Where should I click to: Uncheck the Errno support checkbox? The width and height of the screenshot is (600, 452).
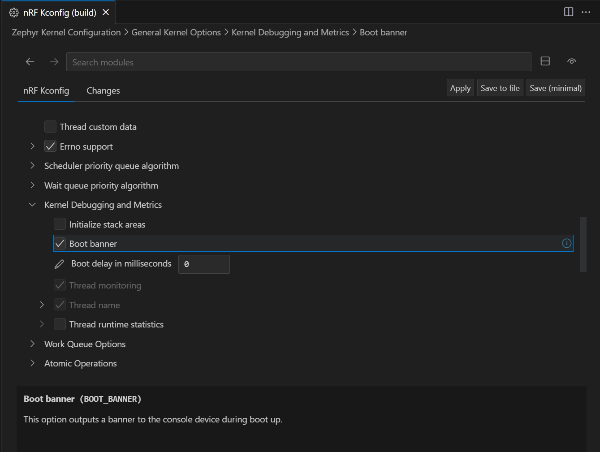(50, 146)
